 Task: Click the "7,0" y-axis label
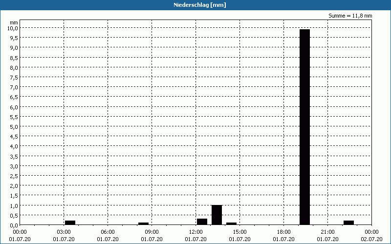(x=14, y=87)
